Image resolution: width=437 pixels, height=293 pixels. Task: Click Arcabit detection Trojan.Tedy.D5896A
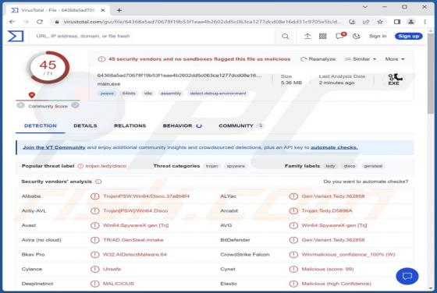point(327,210)
